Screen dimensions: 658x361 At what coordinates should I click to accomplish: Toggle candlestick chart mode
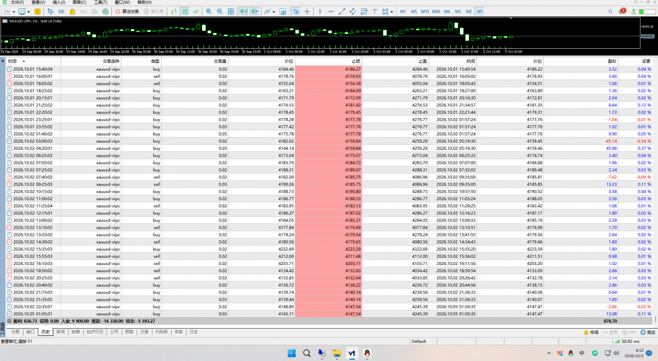pyautogui.click(x=185, y=11)
